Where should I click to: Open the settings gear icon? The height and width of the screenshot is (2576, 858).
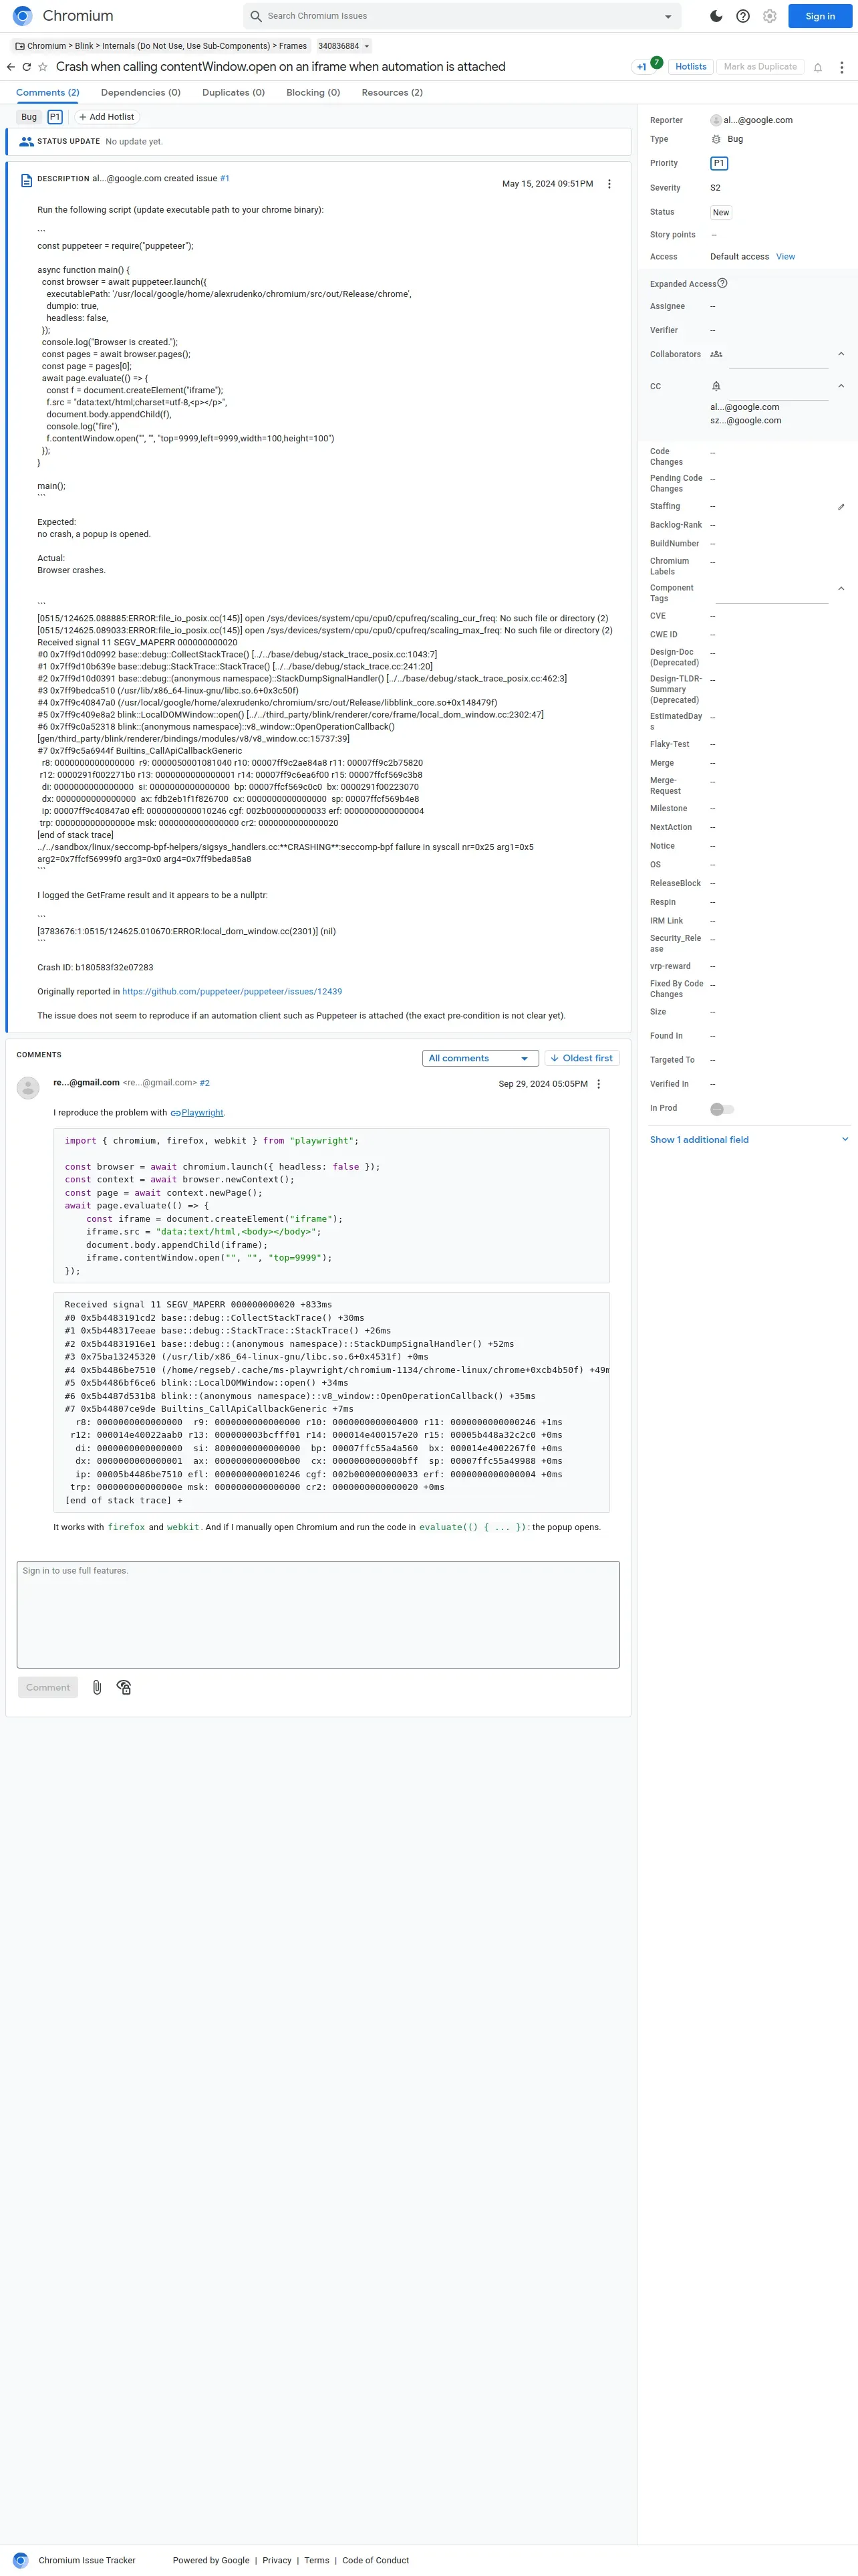coord(770,16)
